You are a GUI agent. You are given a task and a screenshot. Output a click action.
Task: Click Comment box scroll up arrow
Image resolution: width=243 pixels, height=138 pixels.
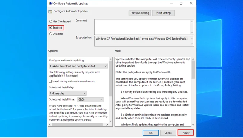[192, 22]
